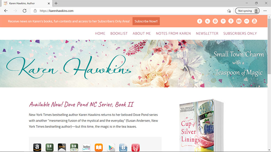Go to NOTES FROM KAREN page
This screenshot has height=152, width=271.
[173, 33]
